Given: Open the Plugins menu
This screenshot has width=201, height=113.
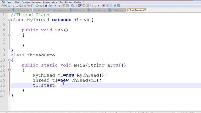Looking at the screenshot, I should point(68,2).
